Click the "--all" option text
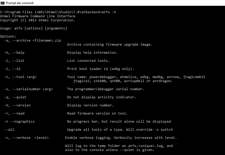 (x=9, y=129)
